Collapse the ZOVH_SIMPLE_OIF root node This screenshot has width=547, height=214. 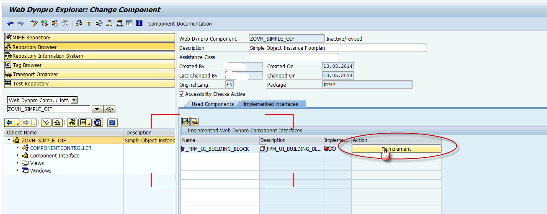click(9, 140)
